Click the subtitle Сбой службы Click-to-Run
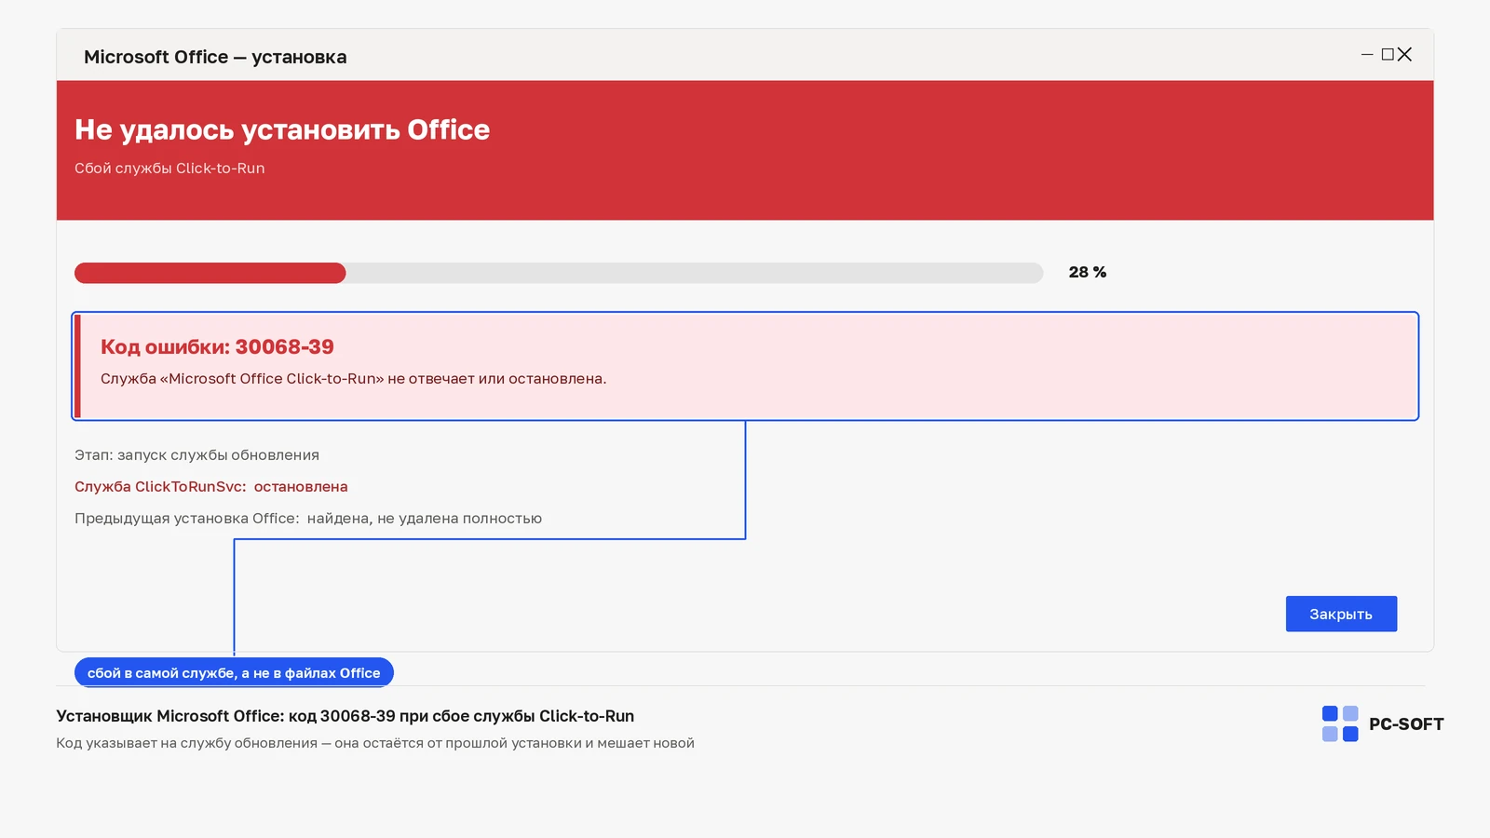The width and height of the screenshot is (1490, 838). coord(169,169)
